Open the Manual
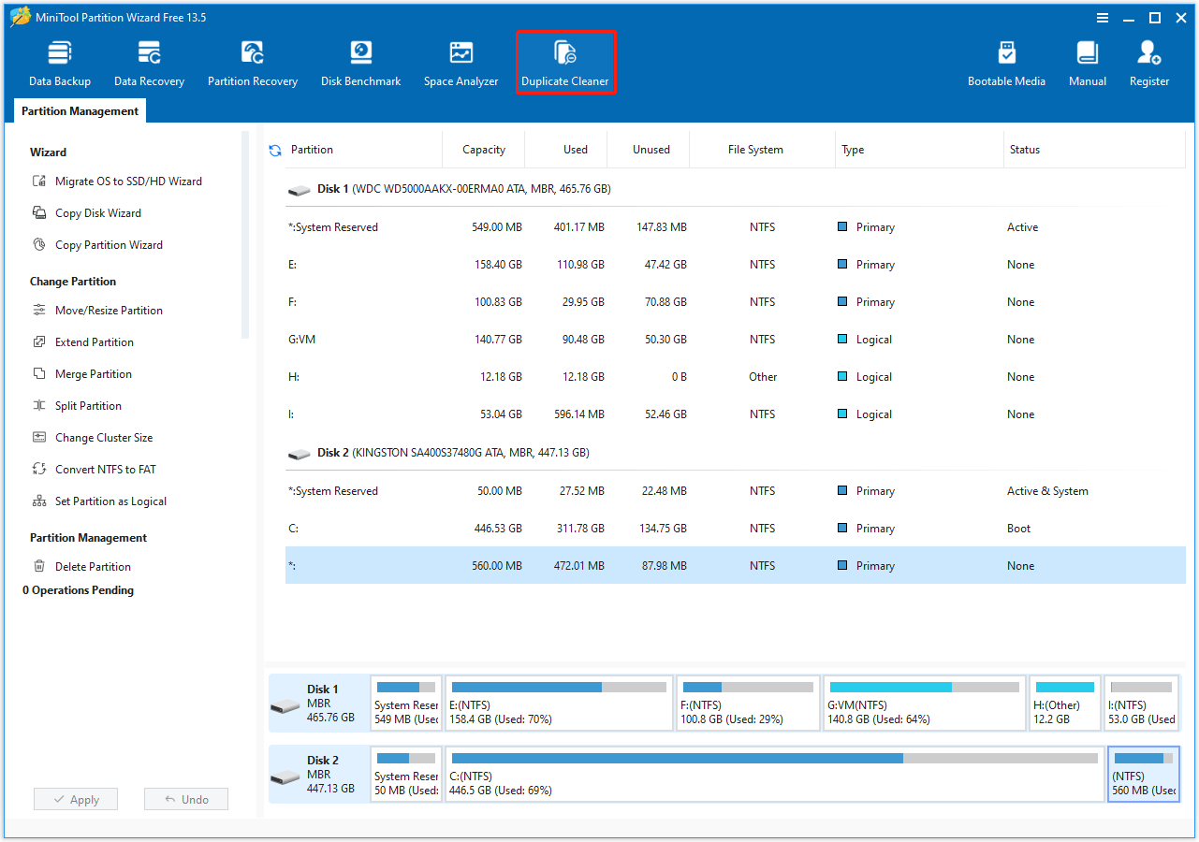The height and width of the screenshot is (842, 1199). [x=1086, y=61]
